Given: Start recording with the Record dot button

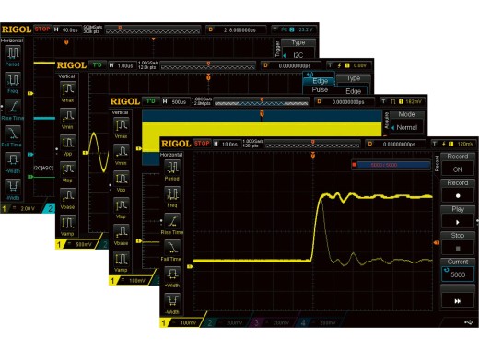Looking at the screenshot, I should tap(458, 191).
